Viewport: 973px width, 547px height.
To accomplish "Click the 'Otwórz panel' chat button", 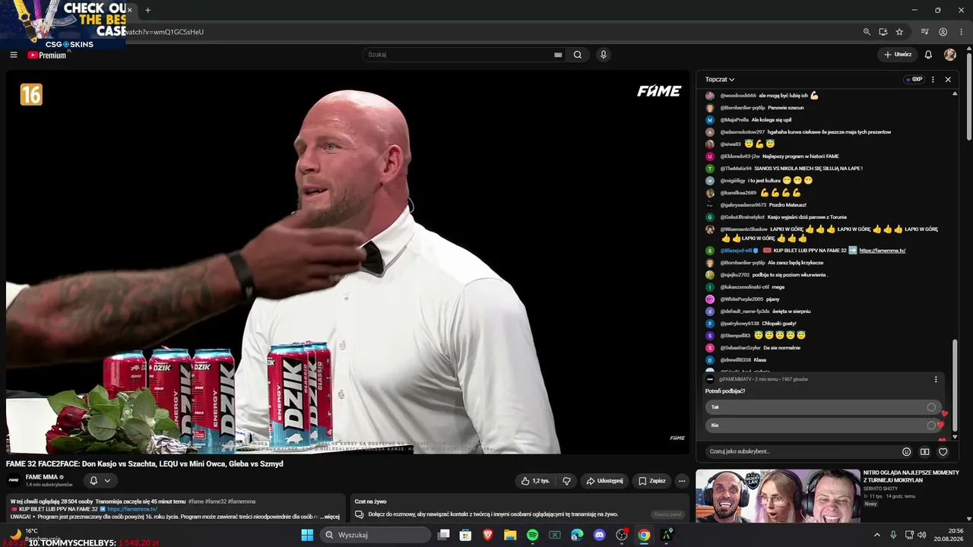I will 668,514.
